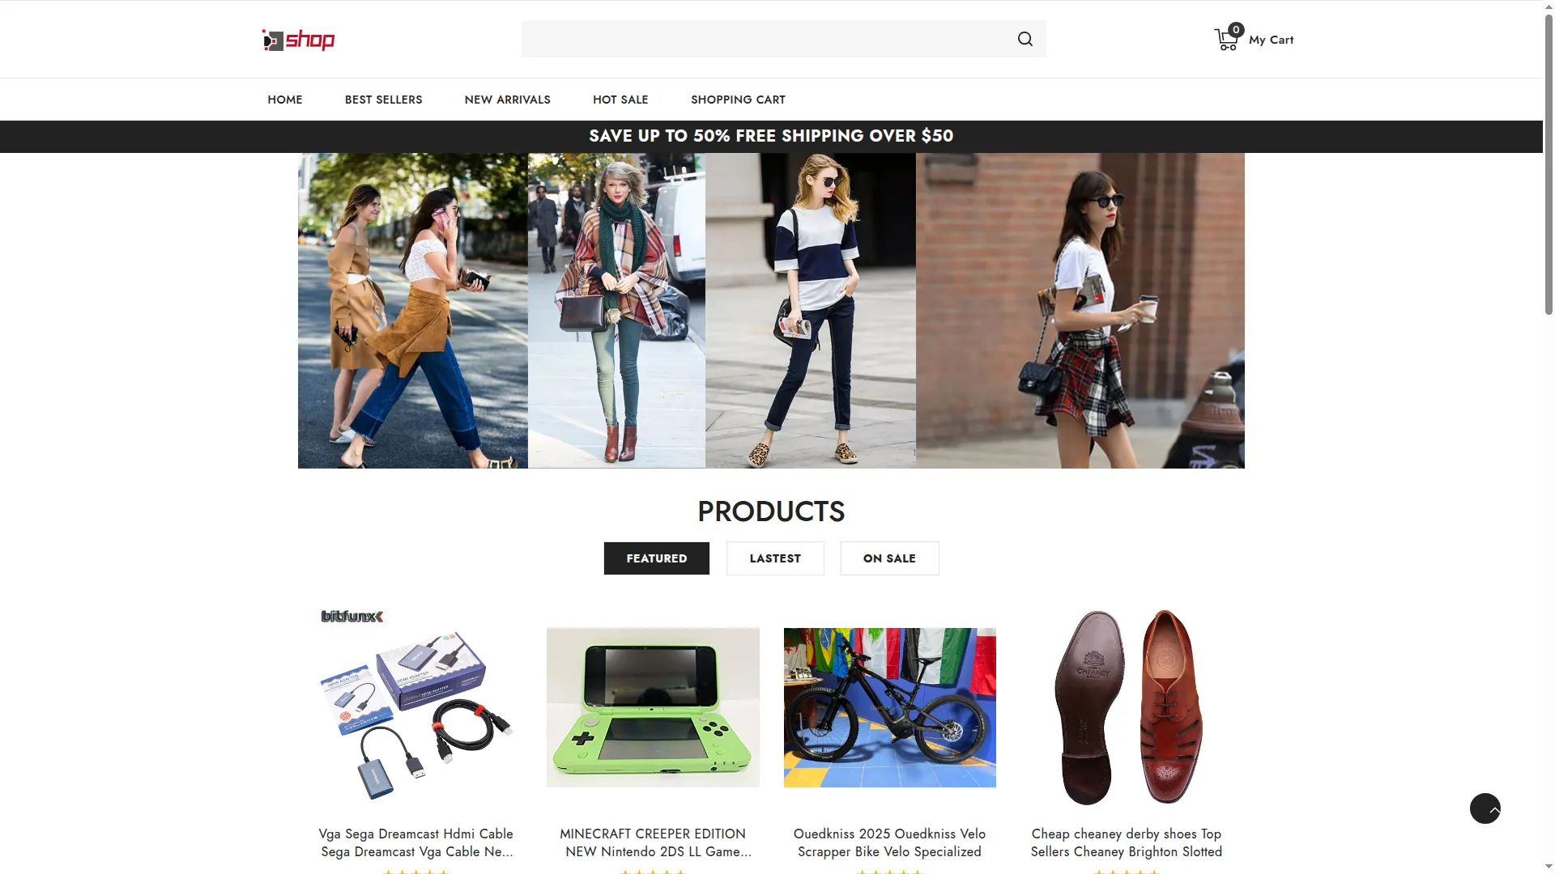Select the FEATURED products tab
This screenshot has width=1555, height=874.
(x=657, y=558)
